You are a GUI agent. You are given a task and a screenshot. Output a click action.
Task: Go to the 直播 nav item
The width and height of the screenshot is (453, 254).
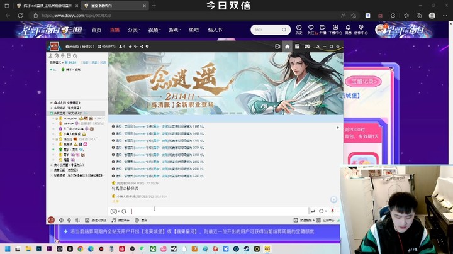[115, 30]
